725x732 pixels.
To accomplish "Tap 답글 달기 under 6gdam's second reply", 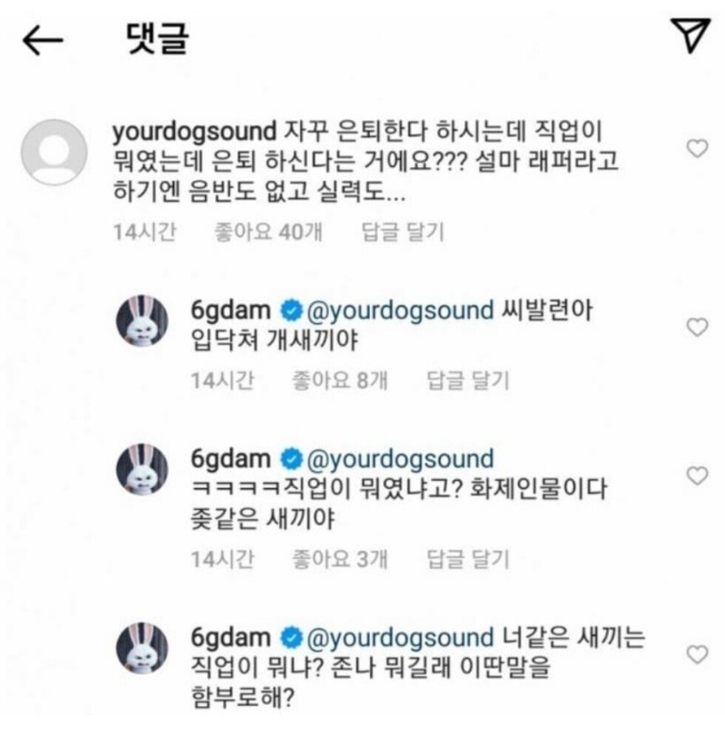I will [x=468, y=559].
